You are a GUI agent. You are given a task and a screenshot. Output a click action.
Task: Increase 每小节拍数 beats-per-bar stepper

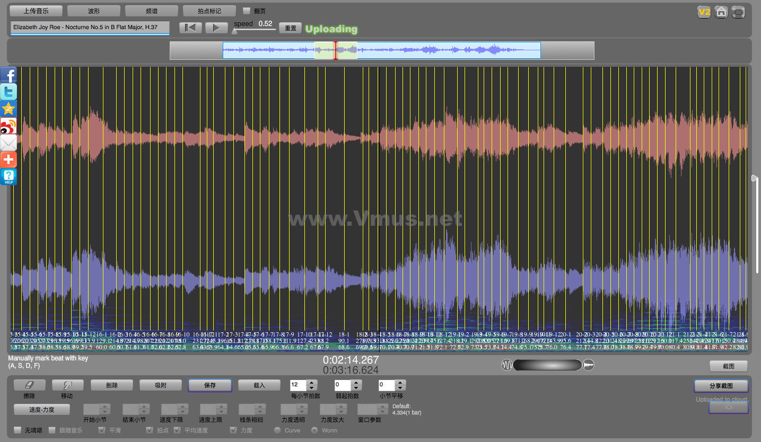click(312, 383)
